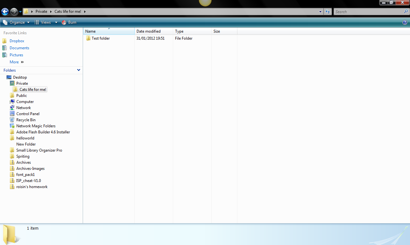Click the Refresh icon in the address bar
Screen dimensions: 410x245
(327, 12)
